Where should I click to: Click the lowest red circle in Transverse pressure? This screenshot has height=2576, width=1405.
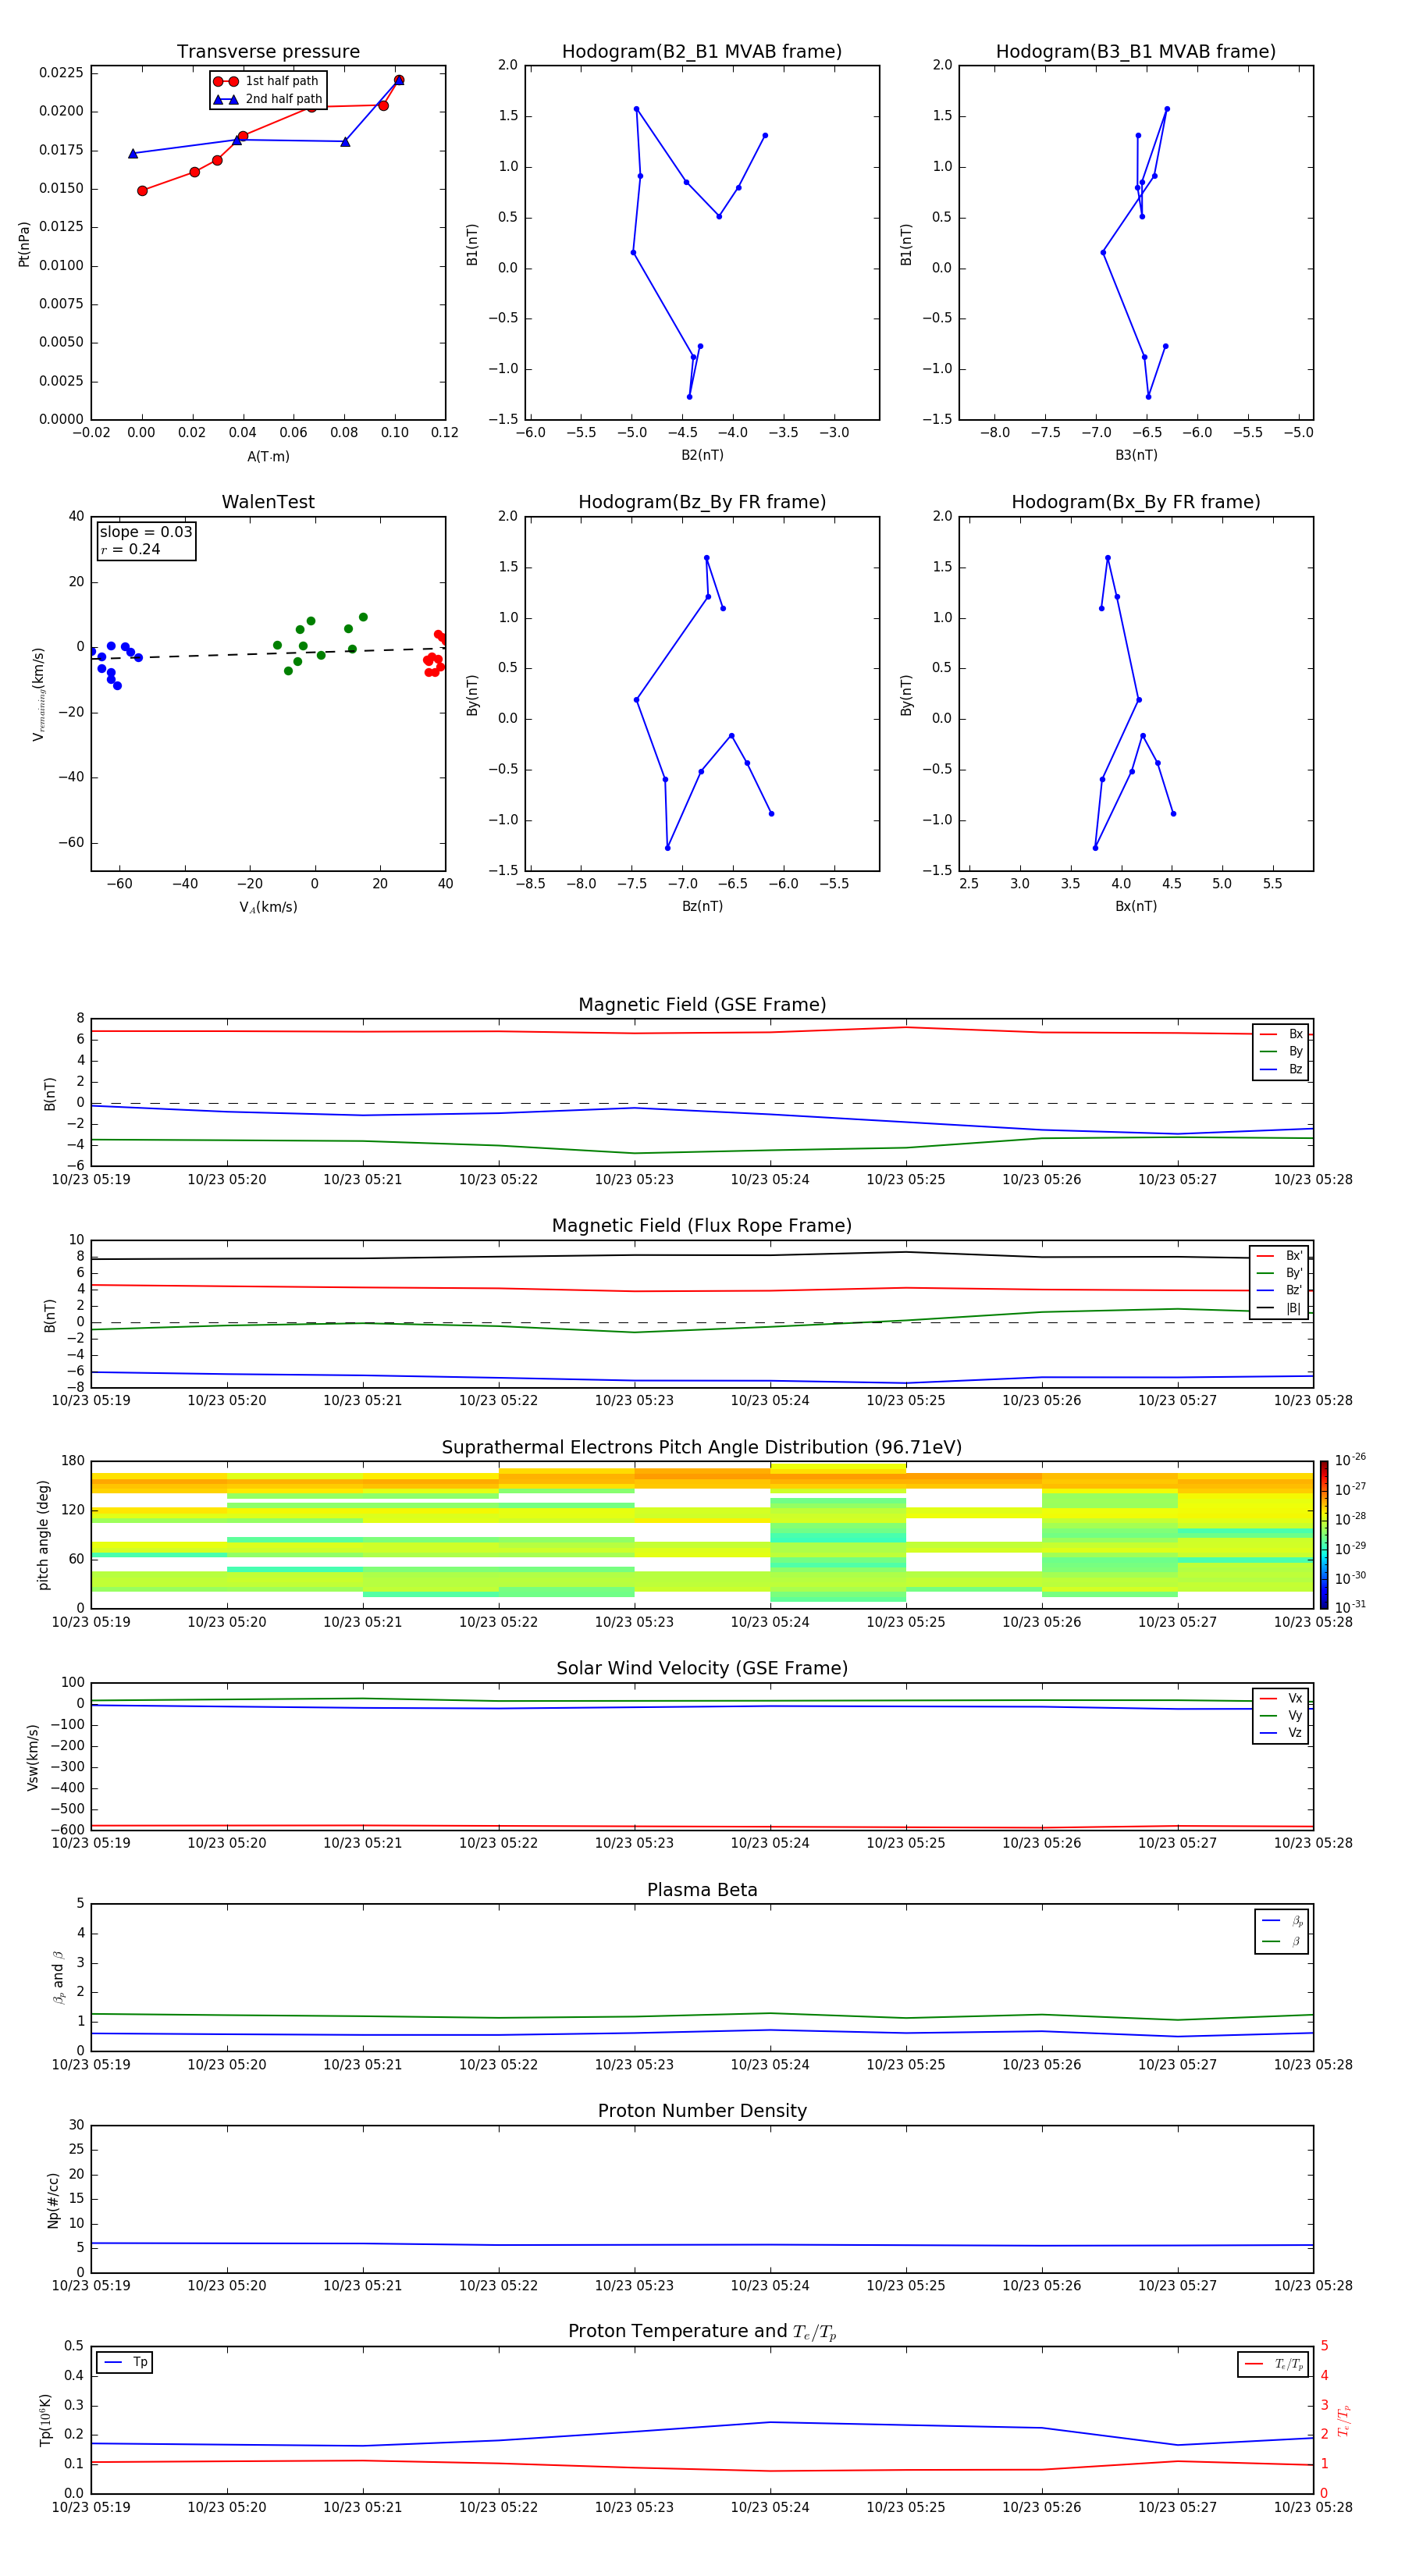[142, 190]
